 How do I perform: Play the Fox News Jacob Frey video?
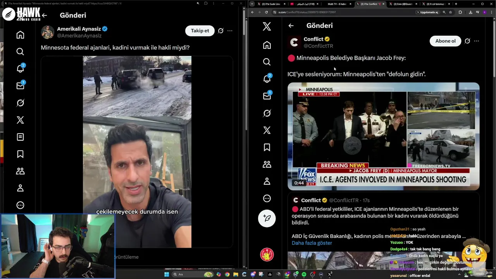click(x=383, y=136)
